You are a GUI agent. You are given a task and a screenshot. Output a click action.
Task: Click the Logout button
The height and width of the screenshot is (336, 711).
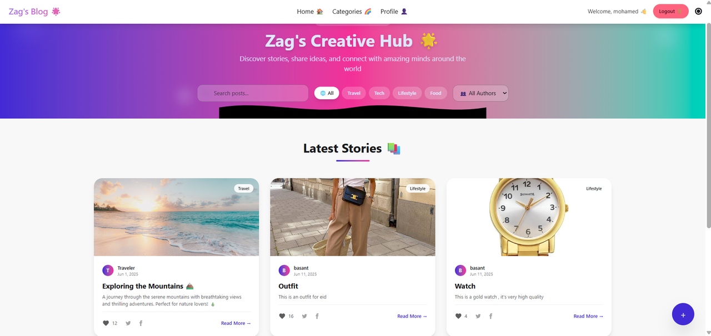[x=670, y=11]
